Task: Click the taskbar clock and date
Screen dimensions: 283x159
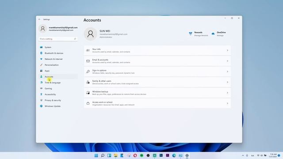Action: point(273,155)
